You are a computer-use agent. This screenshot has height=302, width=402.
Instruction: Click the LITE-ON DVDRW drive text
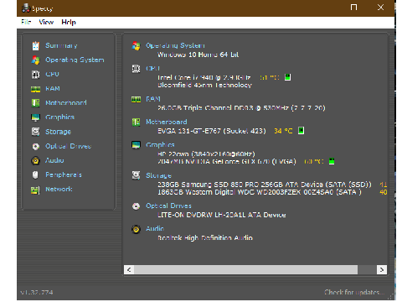point(222,215)
